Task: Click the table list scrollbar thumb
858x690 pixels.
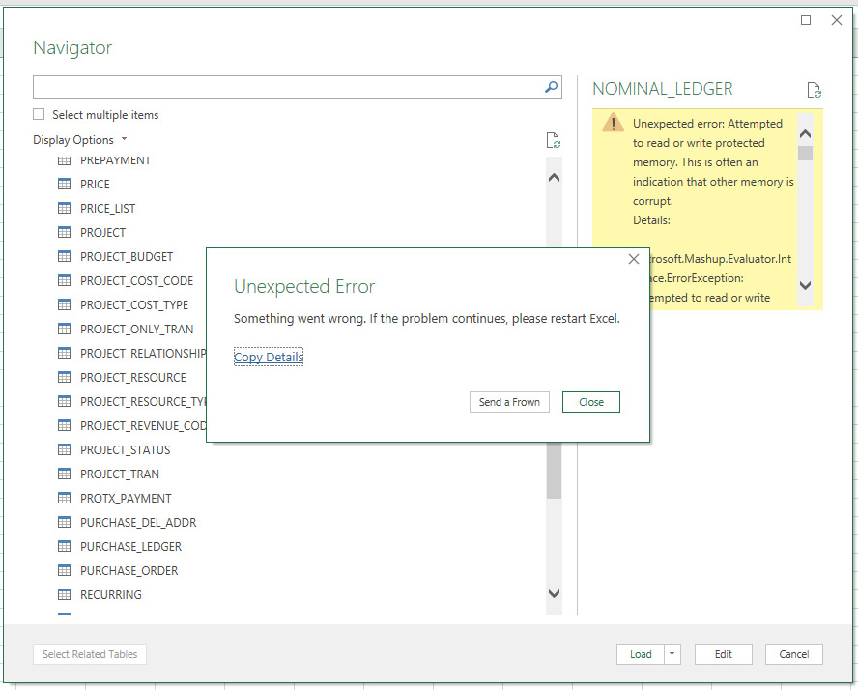Action: [554, 471]
